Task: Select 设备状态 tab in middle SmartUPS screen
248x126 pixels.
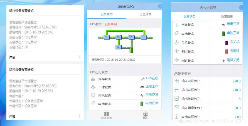Action: pyautogui.click(x=107, y=14)
